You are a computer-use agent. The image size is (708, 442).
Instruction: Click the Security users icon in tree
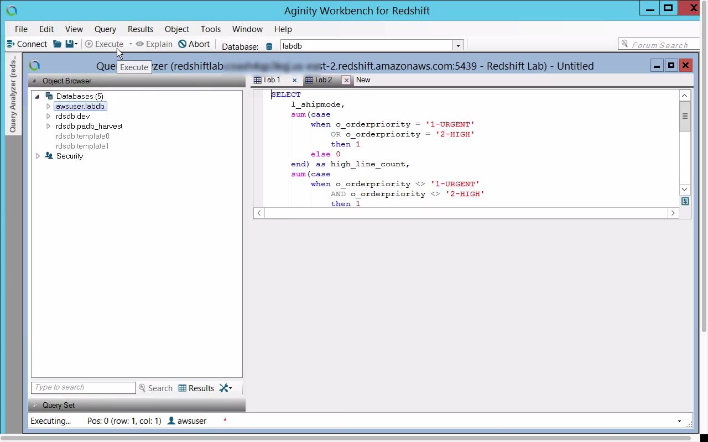49,156
